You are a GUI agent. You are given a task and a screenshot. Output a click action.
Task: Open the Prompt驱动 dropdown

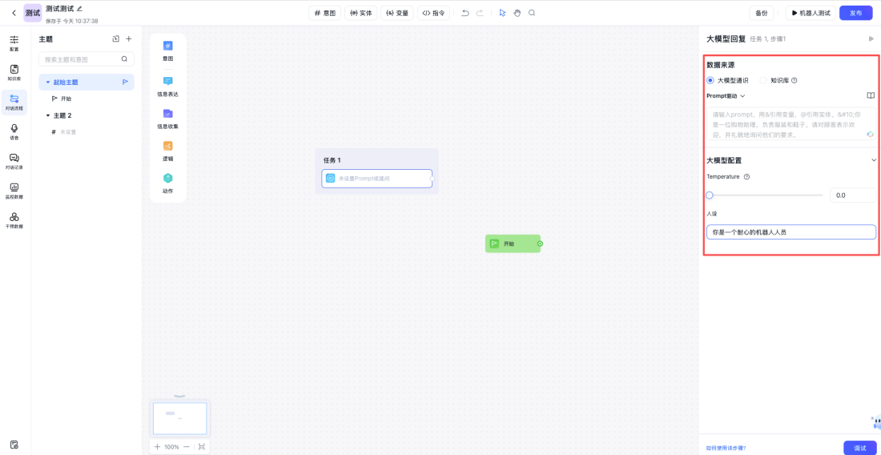726,96
